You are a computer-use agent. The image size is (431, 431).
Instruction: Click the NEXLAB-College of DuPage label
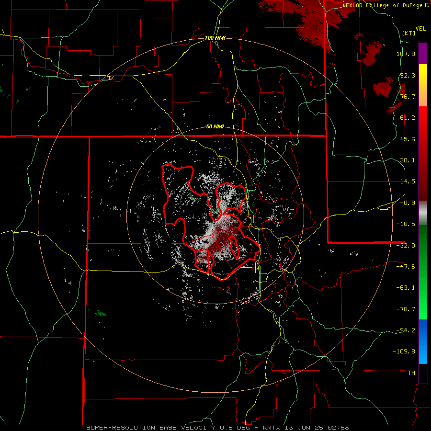pyautogui.click(x=385, y=5)
